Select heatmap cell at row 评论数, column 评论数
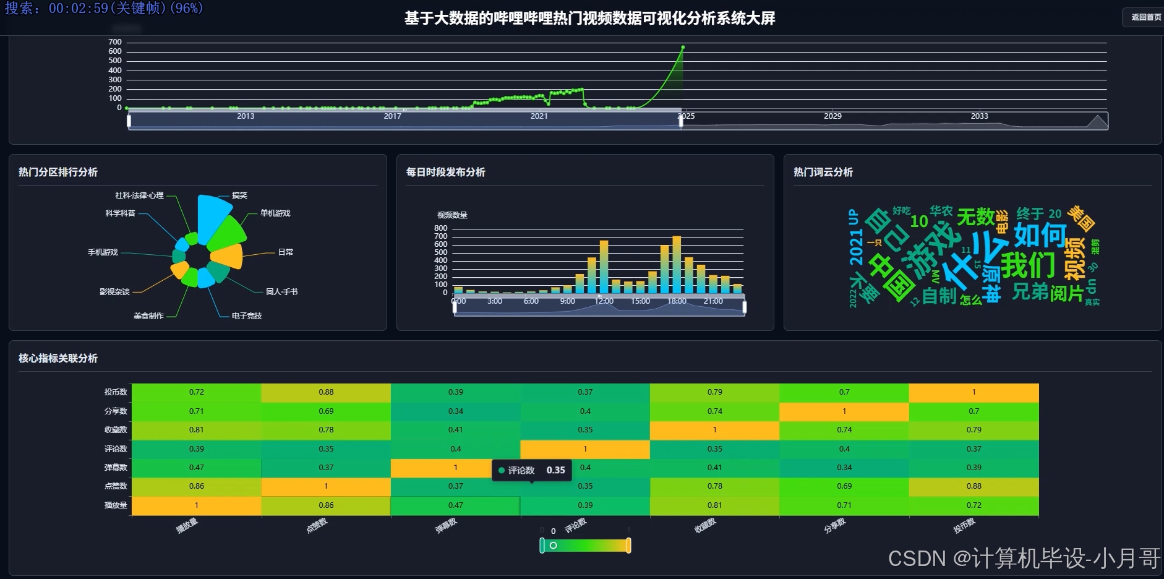Viewport: 1164px width, 579px height. [x=585, y=449]
